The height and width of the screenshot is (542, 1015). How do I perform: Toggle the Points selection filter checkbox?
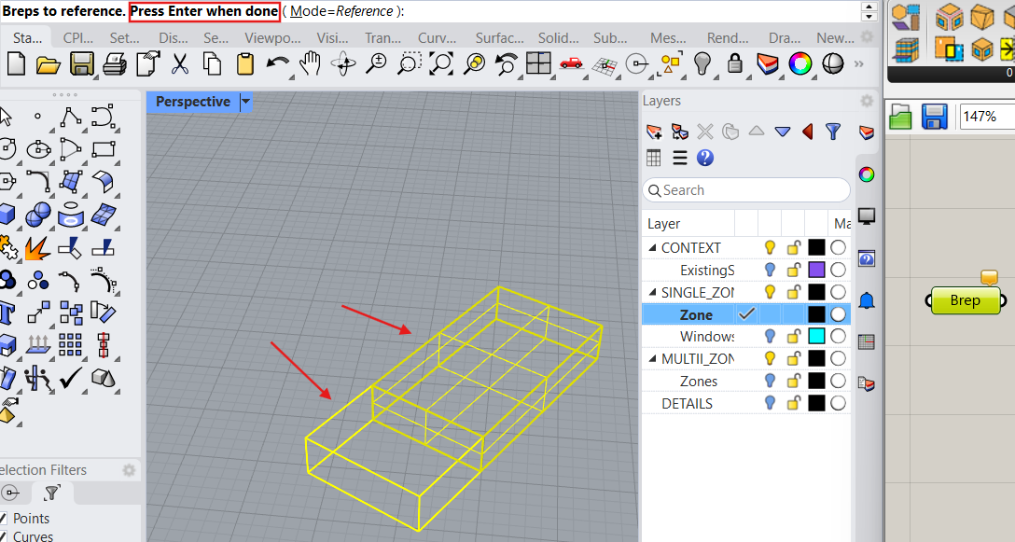point(3,518)
